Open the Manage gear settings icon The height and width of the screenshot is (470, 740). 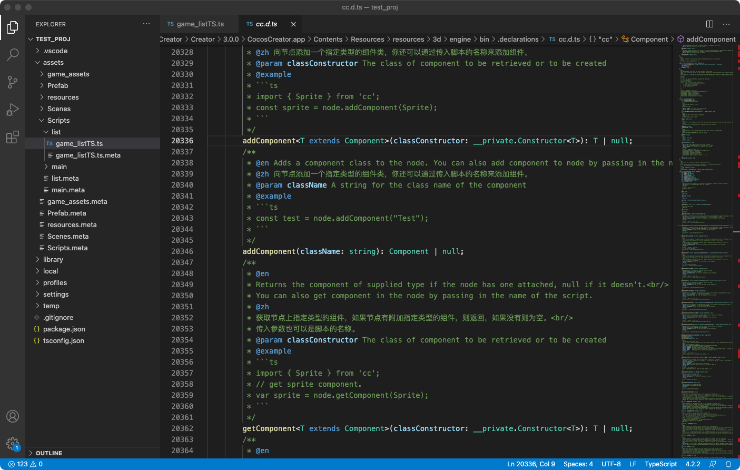[x=13, y=444]
